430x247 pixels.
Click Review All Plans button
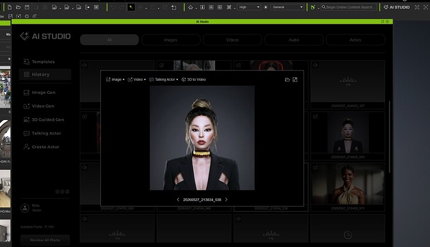tap(45, 240)
